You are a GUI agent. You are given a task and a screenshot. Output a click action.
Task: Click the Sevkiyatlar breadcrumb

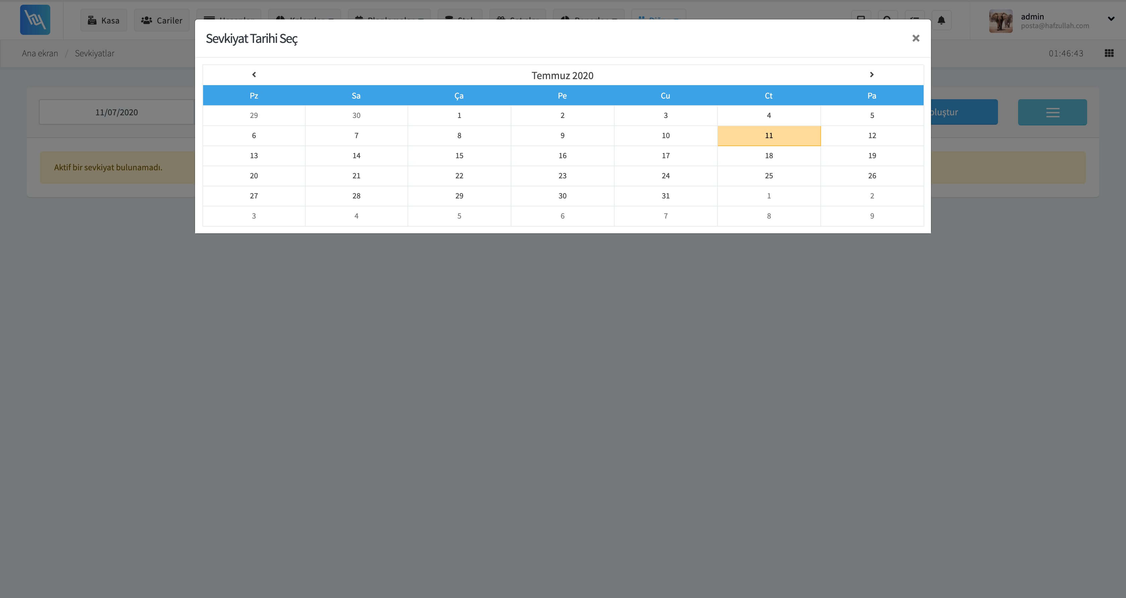95,53
